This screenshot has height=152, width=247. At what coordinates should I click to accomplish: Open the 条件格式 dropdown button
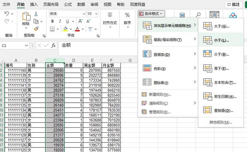151,14
